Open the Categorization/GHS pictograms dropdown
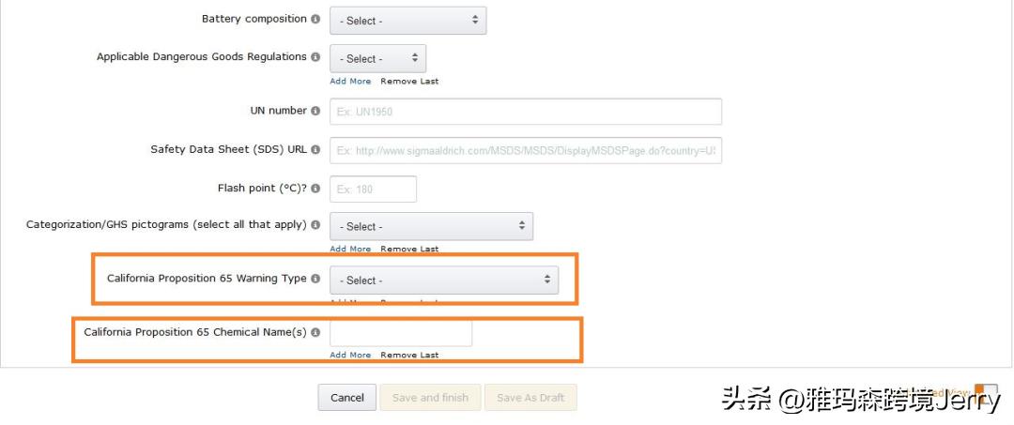Viewport: 1014px width, 425px height. (431, 226)
